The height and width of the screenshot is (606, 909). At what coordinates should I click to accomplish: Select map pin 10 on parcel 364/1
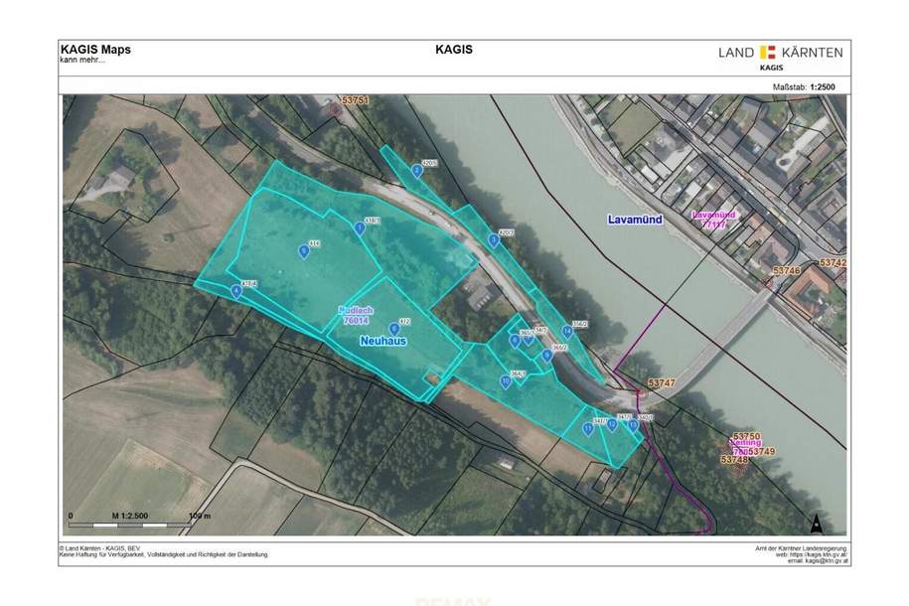[x=506, y=381]
